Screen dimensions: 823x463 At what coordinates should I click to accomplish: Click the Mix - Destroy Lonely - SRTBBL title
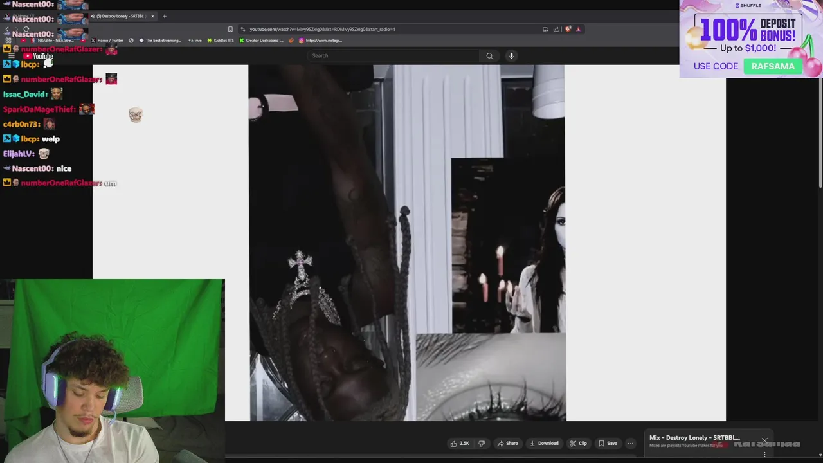coord(694,438)
